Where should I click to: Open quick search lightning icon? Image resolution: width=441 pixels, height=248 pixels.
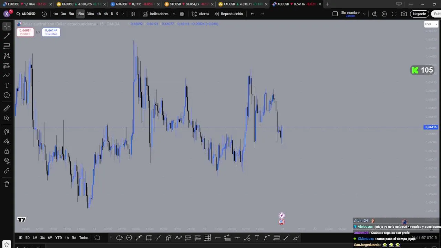(x=375, y=14)
